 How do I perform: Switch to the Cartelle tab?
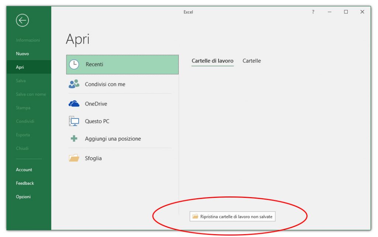[x=251, y=61]
